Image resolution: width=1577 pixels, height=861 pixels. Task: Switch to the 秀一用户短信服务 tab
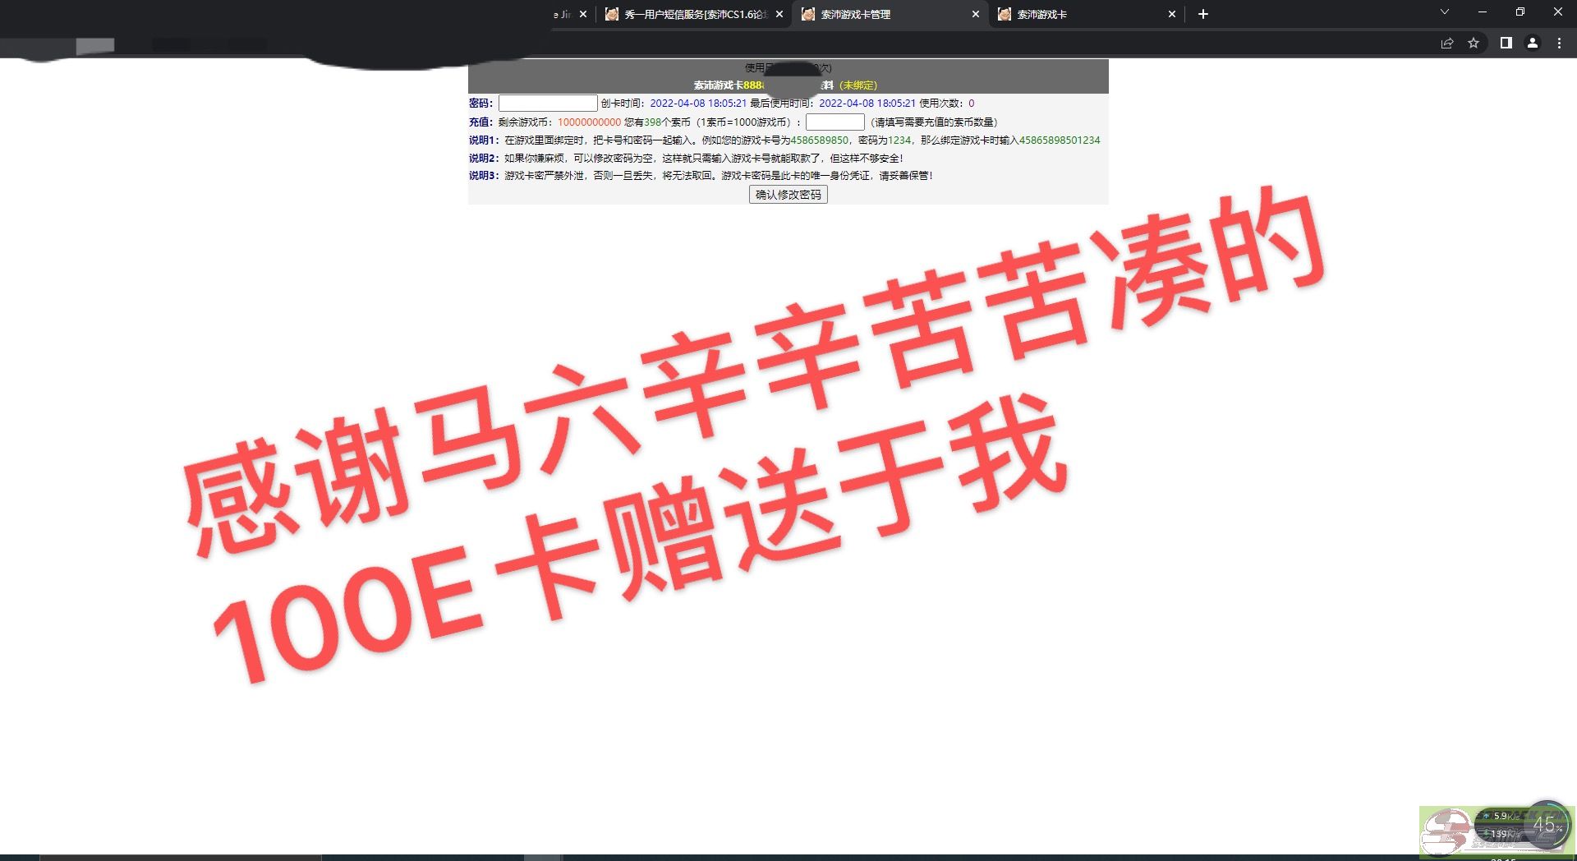694,14
